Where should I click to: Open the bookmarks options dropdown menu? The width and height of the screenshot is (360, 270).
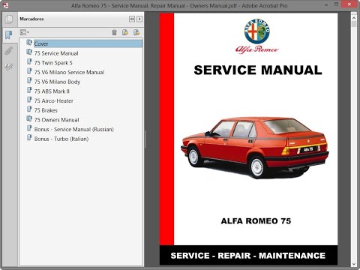click(24, 32)
